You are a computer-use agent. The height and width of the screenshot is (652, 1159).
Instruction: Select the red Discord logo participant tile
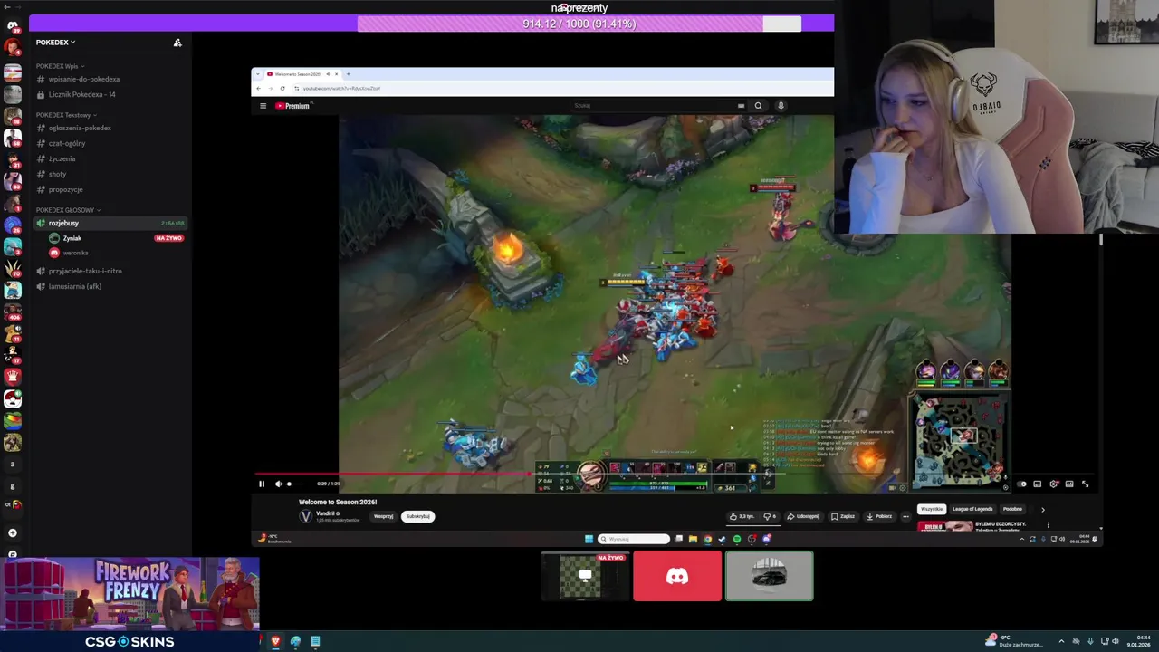(677, 576)
